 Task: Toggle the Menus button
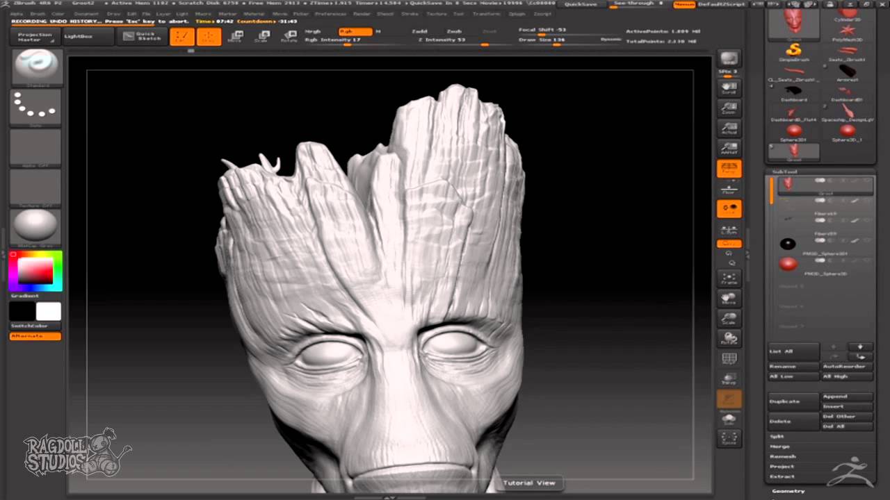[x=683, y=4]
